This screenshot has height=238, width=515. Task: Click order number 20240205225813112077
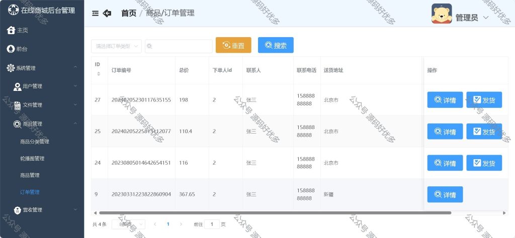141,132
